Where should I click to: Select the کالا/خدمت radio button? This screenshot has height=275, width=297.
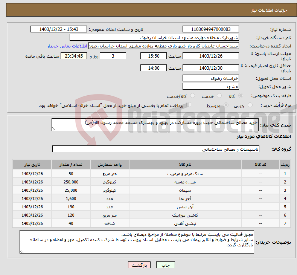[192, 96]
